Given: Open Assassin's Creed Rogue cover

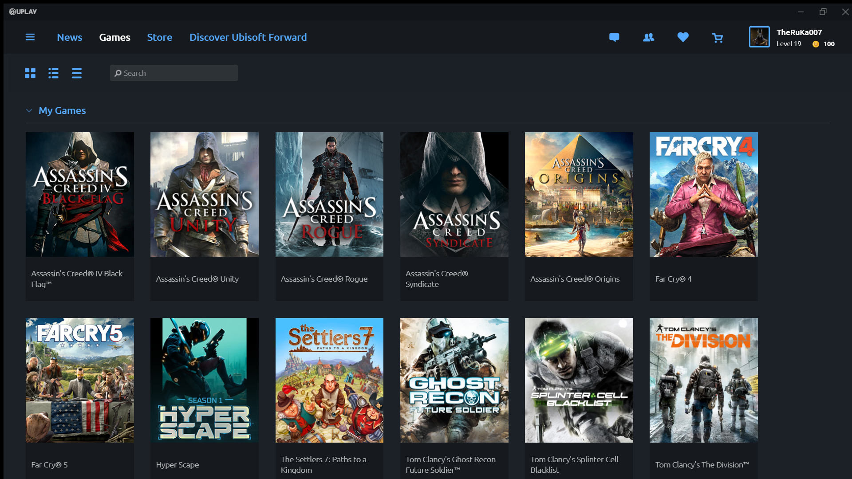Looking at the screenshot, I should (329, 194).
